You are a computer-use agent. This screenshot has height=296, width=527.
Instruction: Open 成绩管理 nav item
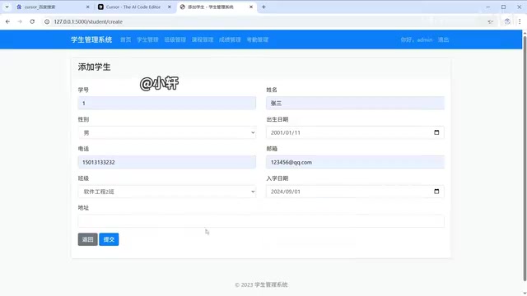(x=230, y=39)
